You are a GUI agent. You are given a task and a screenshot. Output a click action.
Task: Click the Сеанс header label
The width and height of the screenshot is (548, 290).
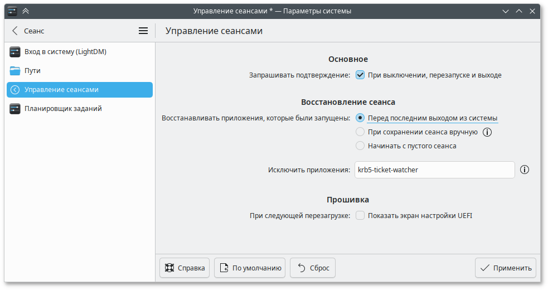[34, 31]
